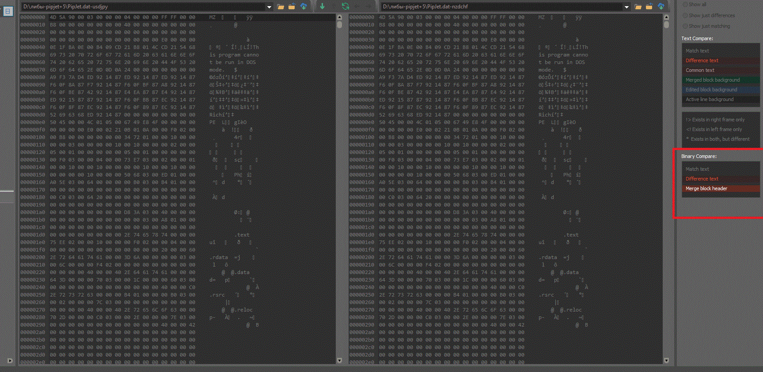Pick Binary Compare Difference text color
This screenshot has width=763, height=372.
720,179
